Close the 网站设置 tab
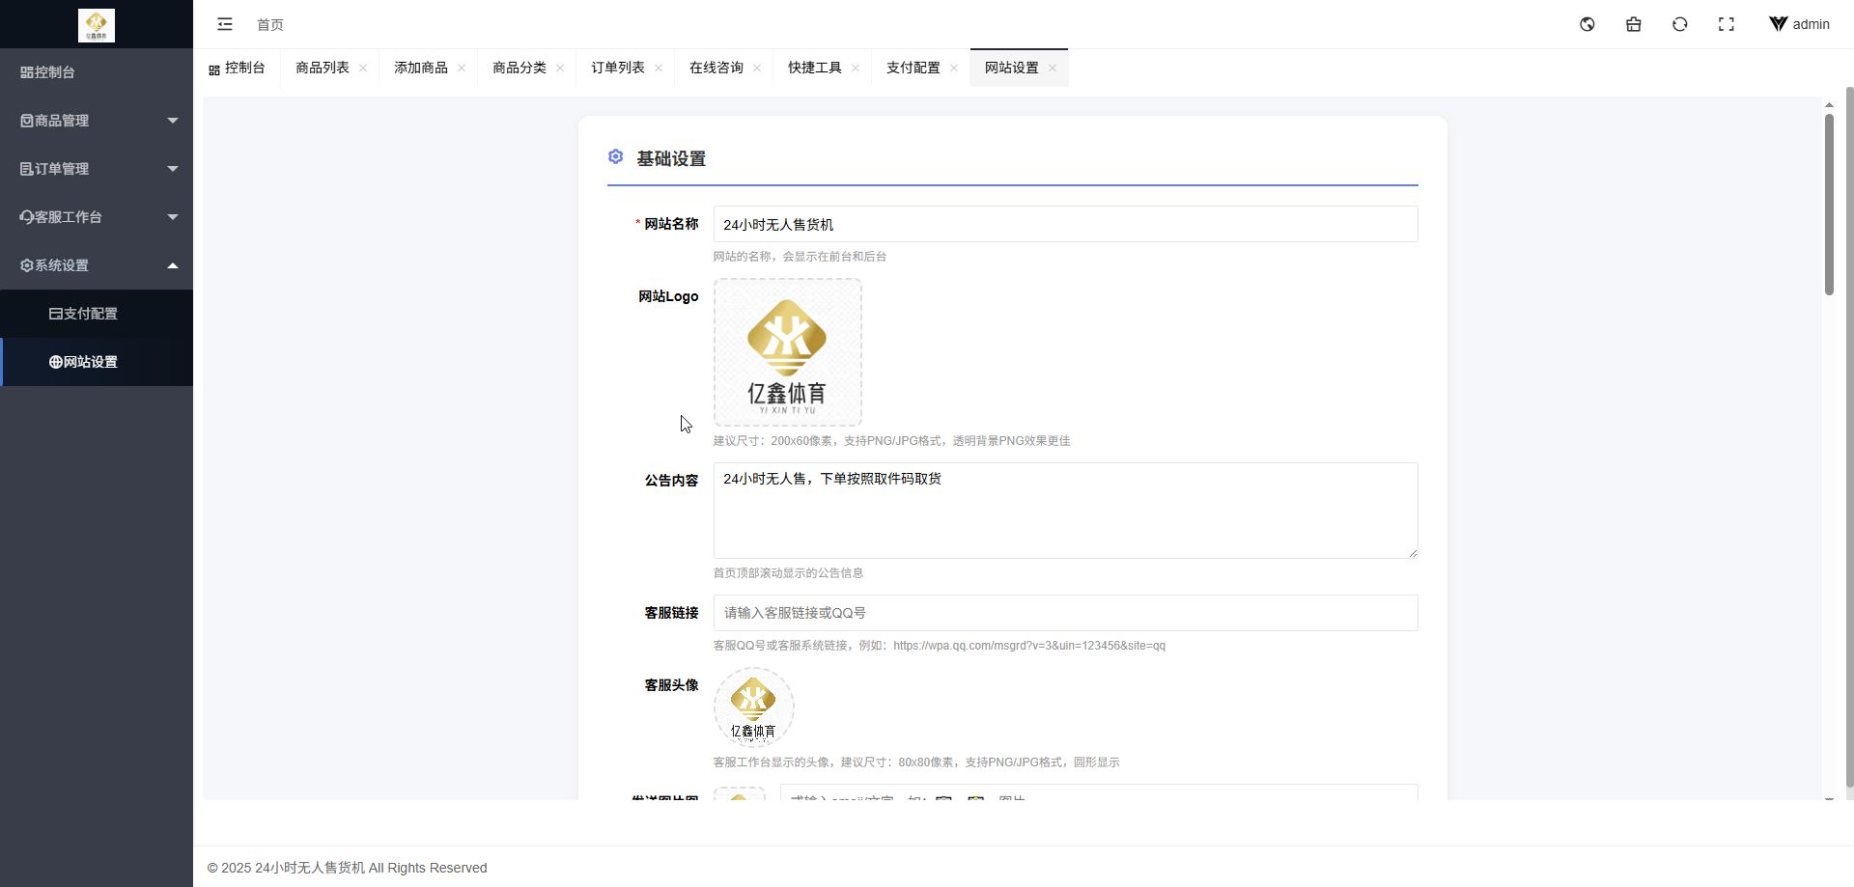The image size is (1854, 887). [1053, 68]
